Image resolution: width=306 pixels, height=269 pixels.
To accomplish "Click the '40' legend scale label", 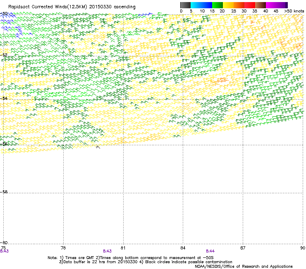I will 265,11.
